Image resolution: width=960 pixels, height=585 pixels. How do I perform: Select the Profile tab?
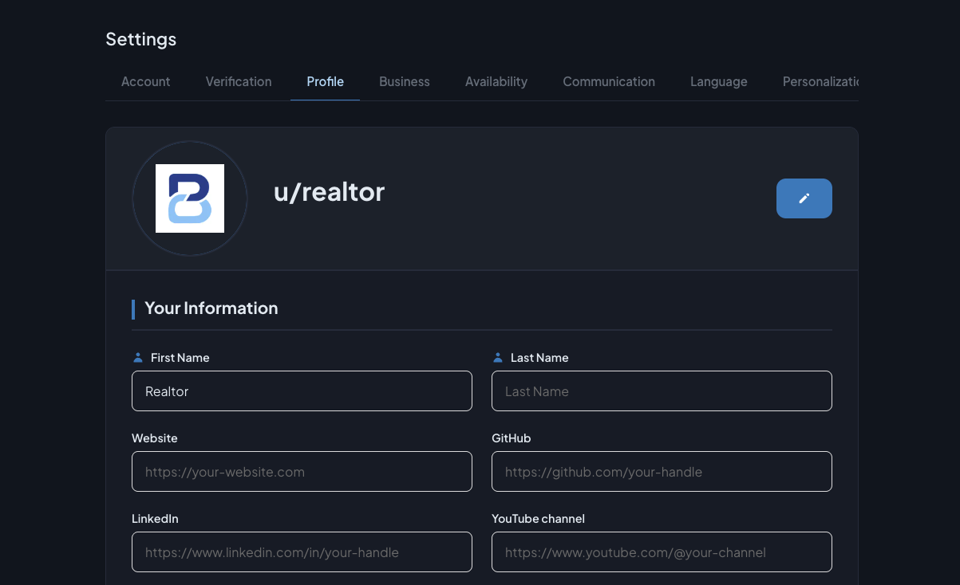[326, 81]
